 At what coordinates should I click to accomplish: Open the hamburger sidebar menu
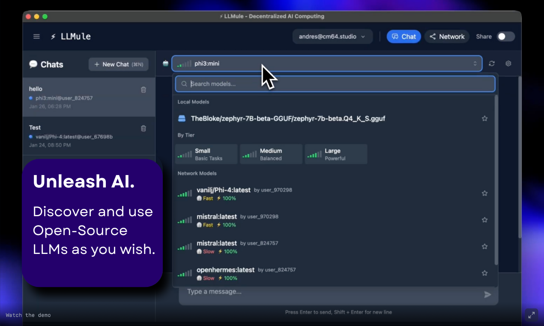pyautogui.click(x=36, y=36)
